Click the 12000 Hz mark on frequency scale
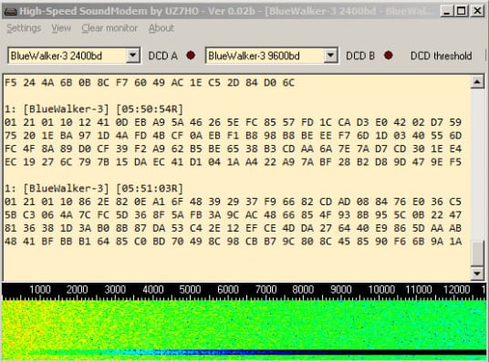The height and width of the screenshot is (362, 489). click(456, 290)
